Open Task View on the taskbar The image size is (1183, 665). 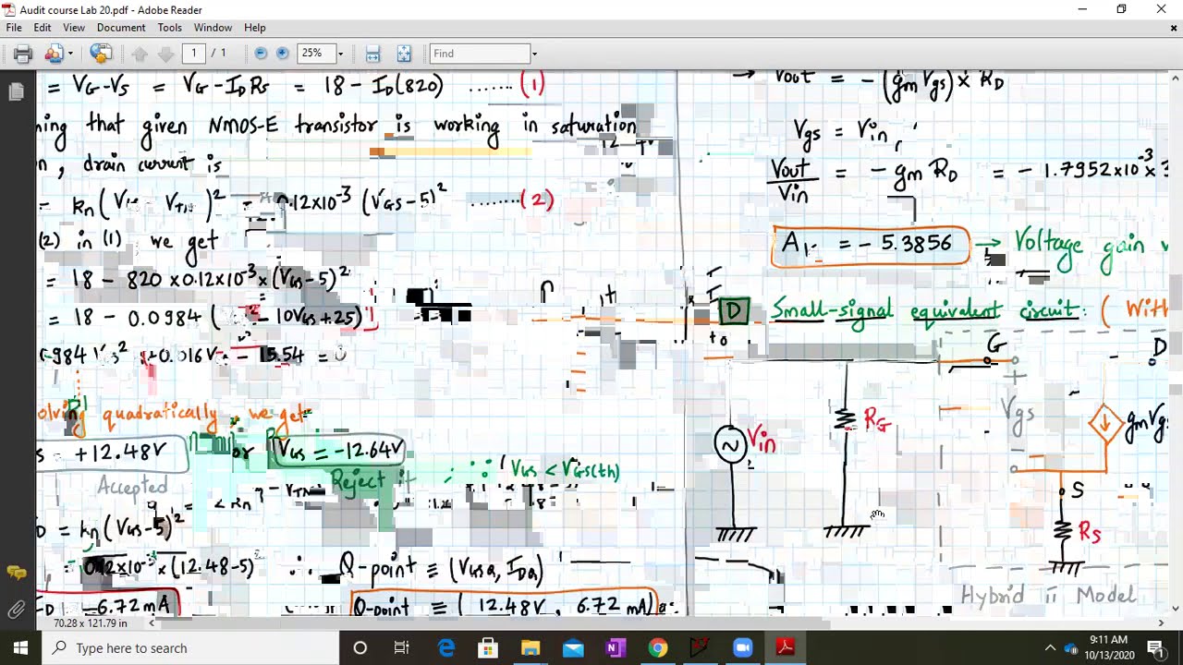[x=402, y=648]
